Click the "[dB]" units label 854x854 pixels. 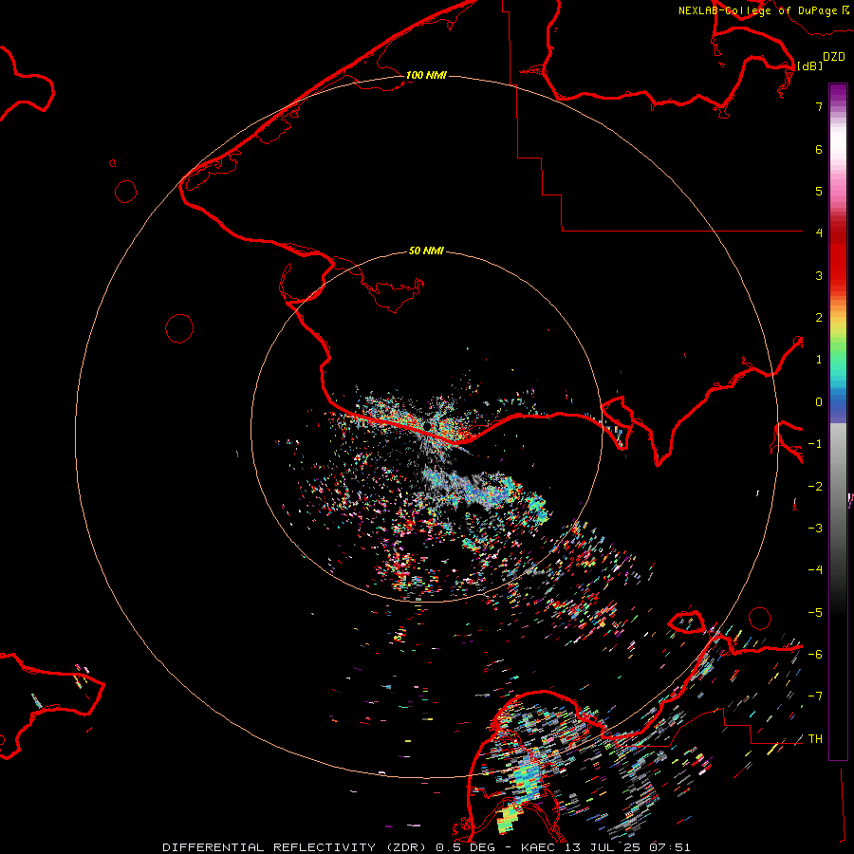pos(809,65)
